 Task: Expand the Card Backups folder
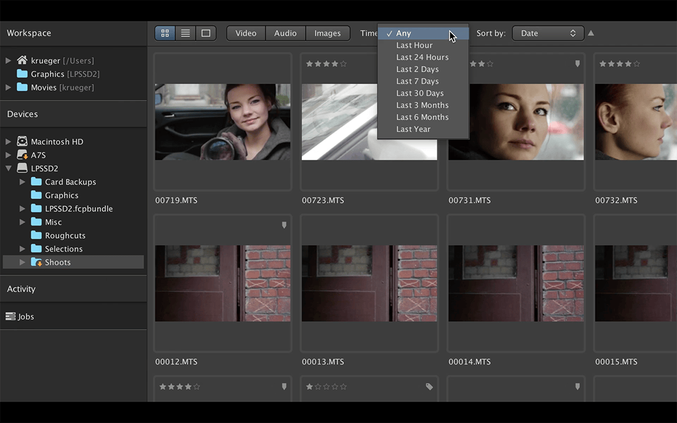[x=22, y=182]
